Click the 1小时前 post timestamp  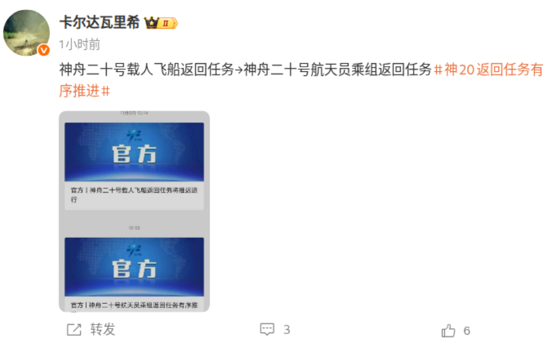80,45
